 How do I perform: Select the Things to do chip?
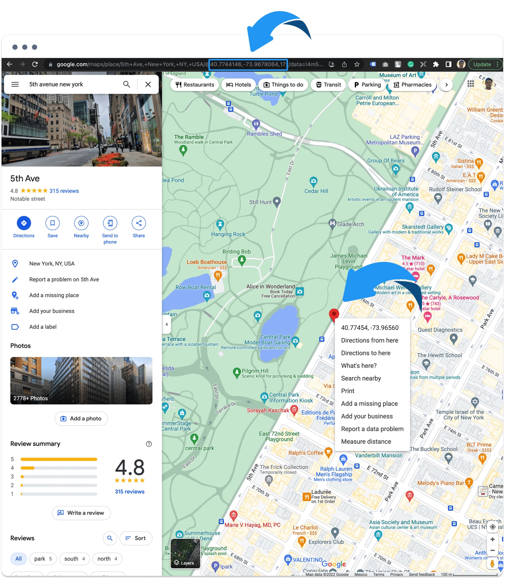pos(283,85)
